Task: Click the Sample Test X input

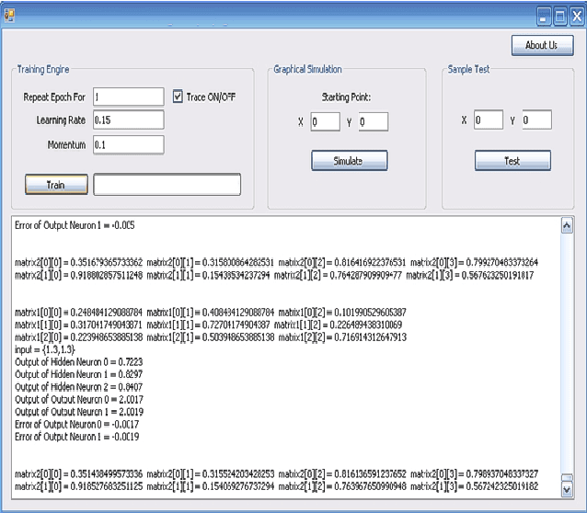Action: tap(489, 120)
